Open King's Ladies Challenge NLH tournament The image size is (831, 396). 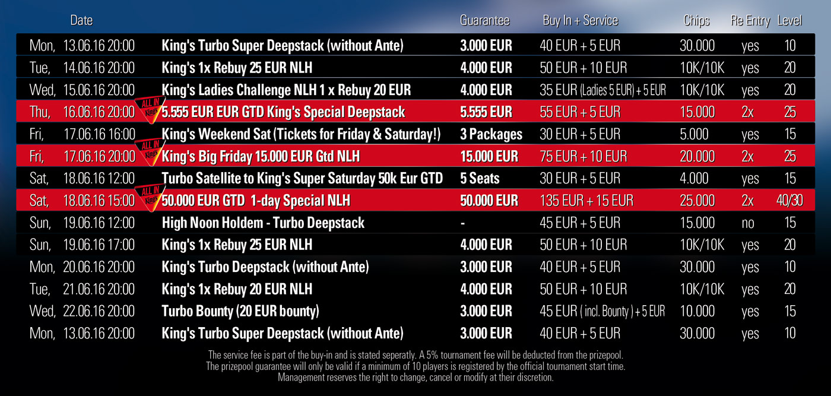coord(286,90)
